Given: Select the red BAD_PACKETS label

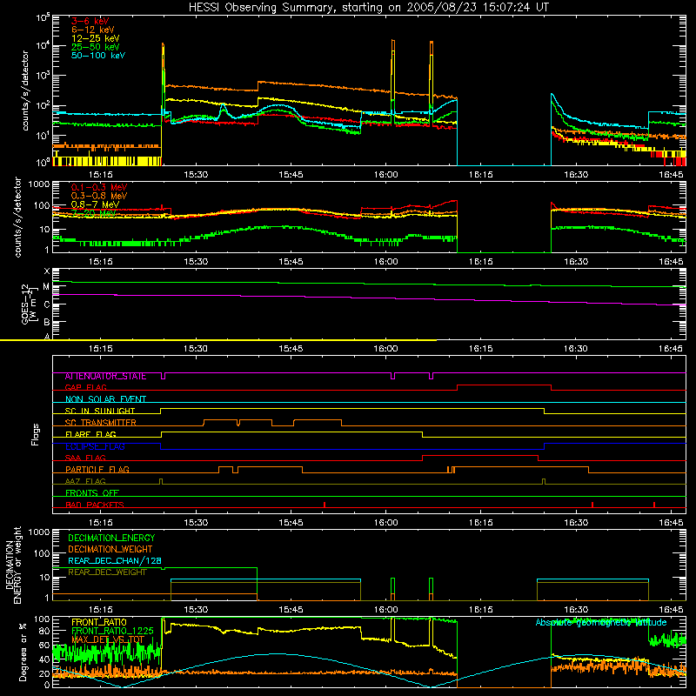Looking at the screenshot, I should [95, 505].
